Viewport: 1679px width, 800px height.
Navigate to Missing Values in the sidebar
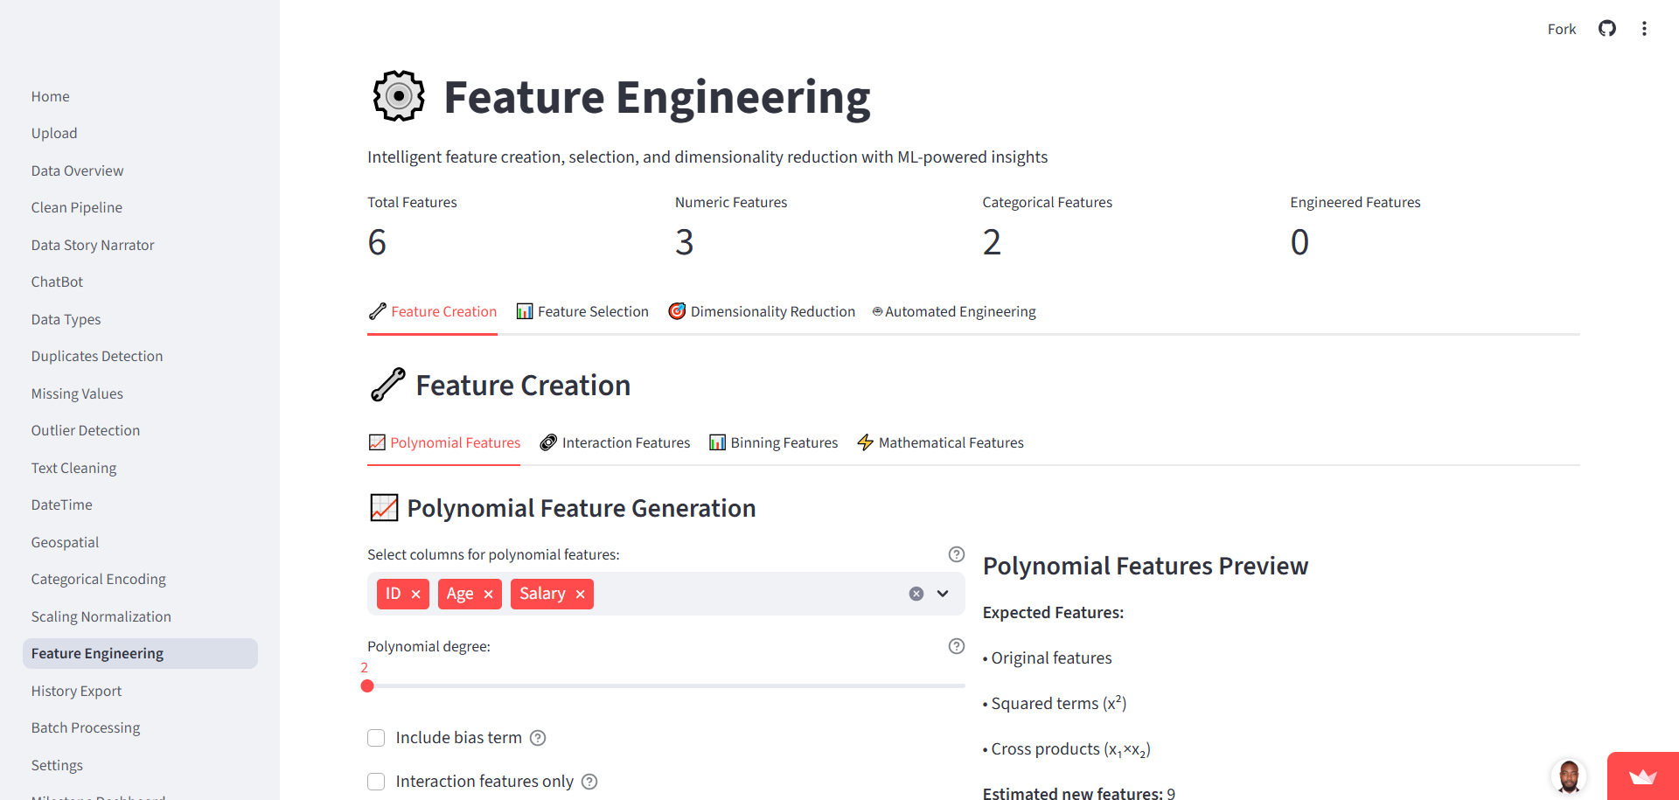(77, 393)
